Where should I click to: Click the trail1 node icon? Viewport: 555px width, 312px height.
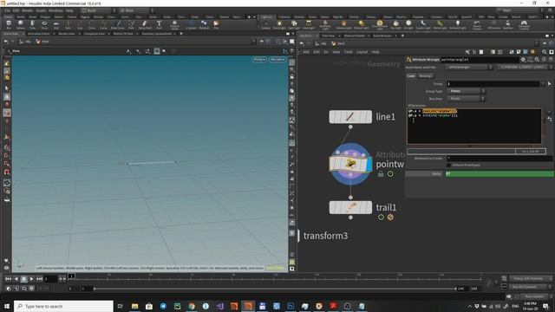350,207
